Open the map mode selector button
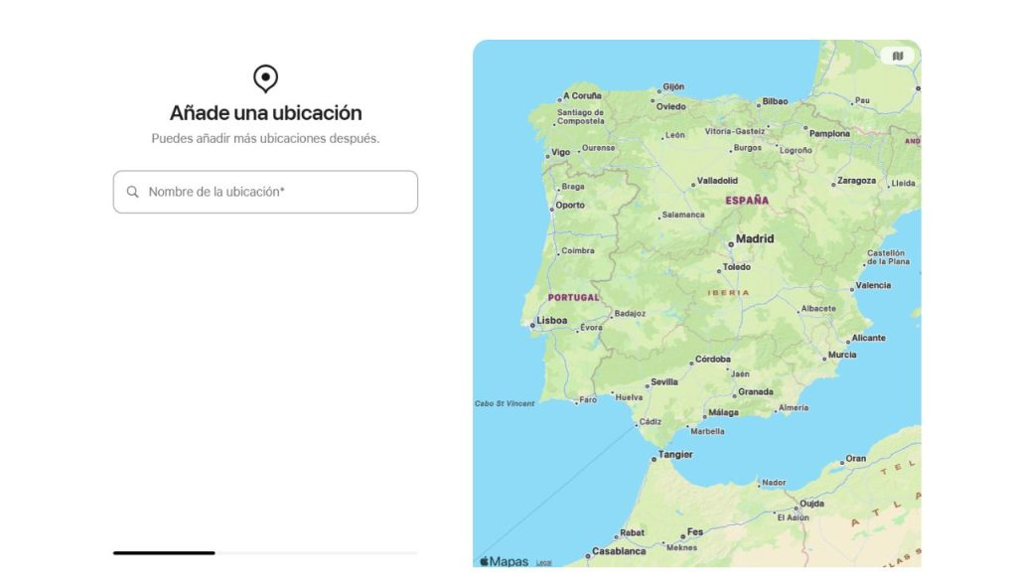This screenshot has width=1017, height=588. pos(897,57)
